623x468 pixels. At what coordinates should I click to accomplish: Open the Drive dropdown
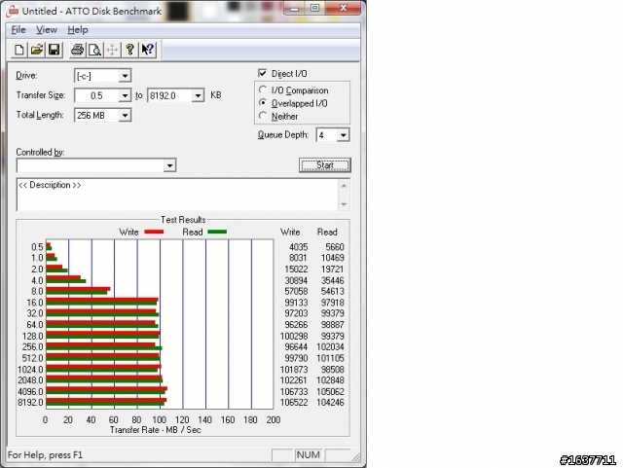coord(125,76)
